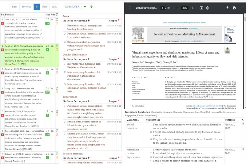Screen dimensions: 246x164
Task: Click the fit-to-page icon in PDF toolbar
Action: (201, 8)
